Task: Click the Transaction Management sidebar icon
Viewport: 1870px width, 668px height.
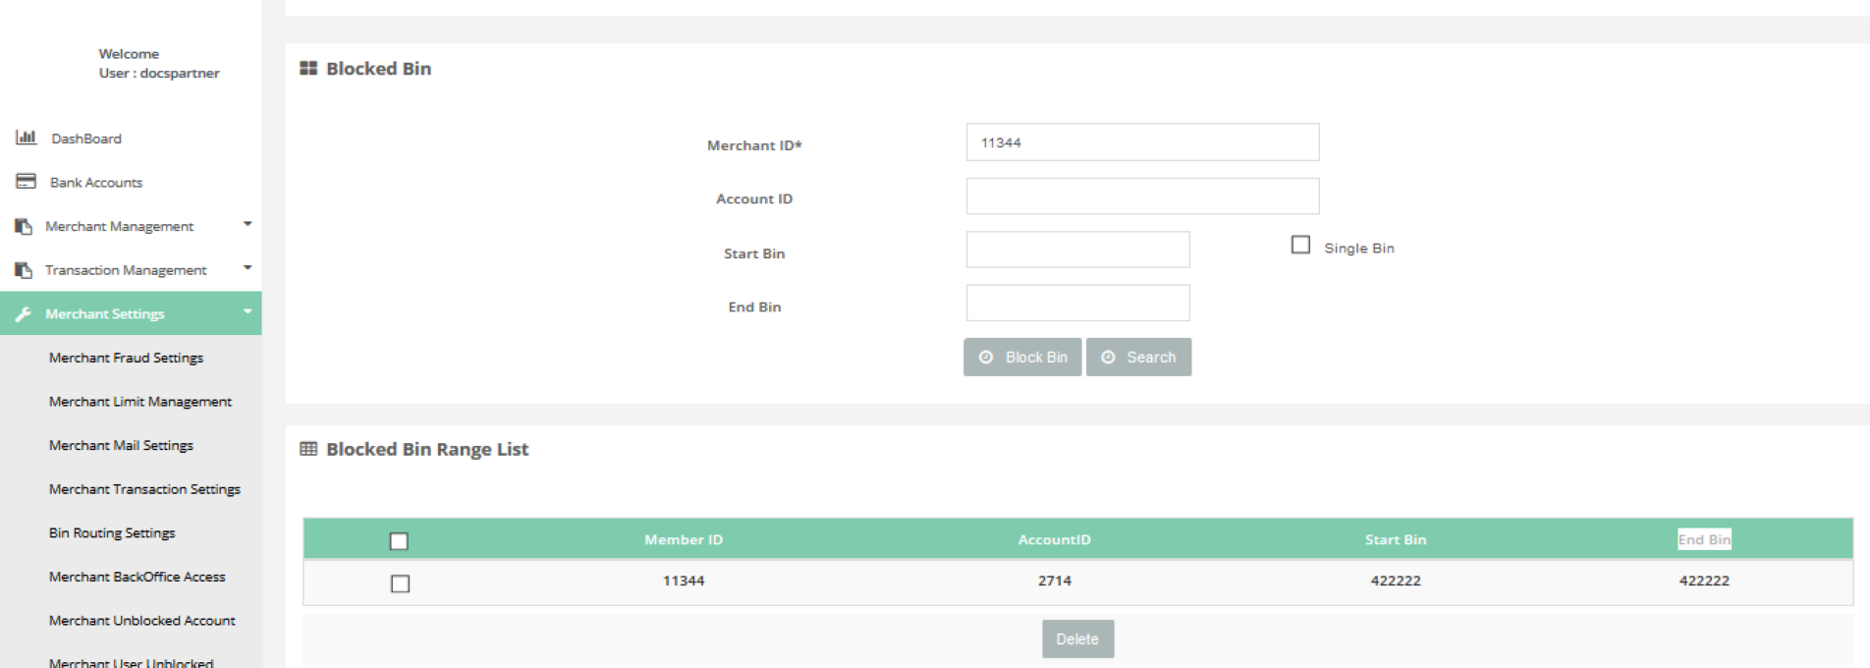Action: (24, 270)
